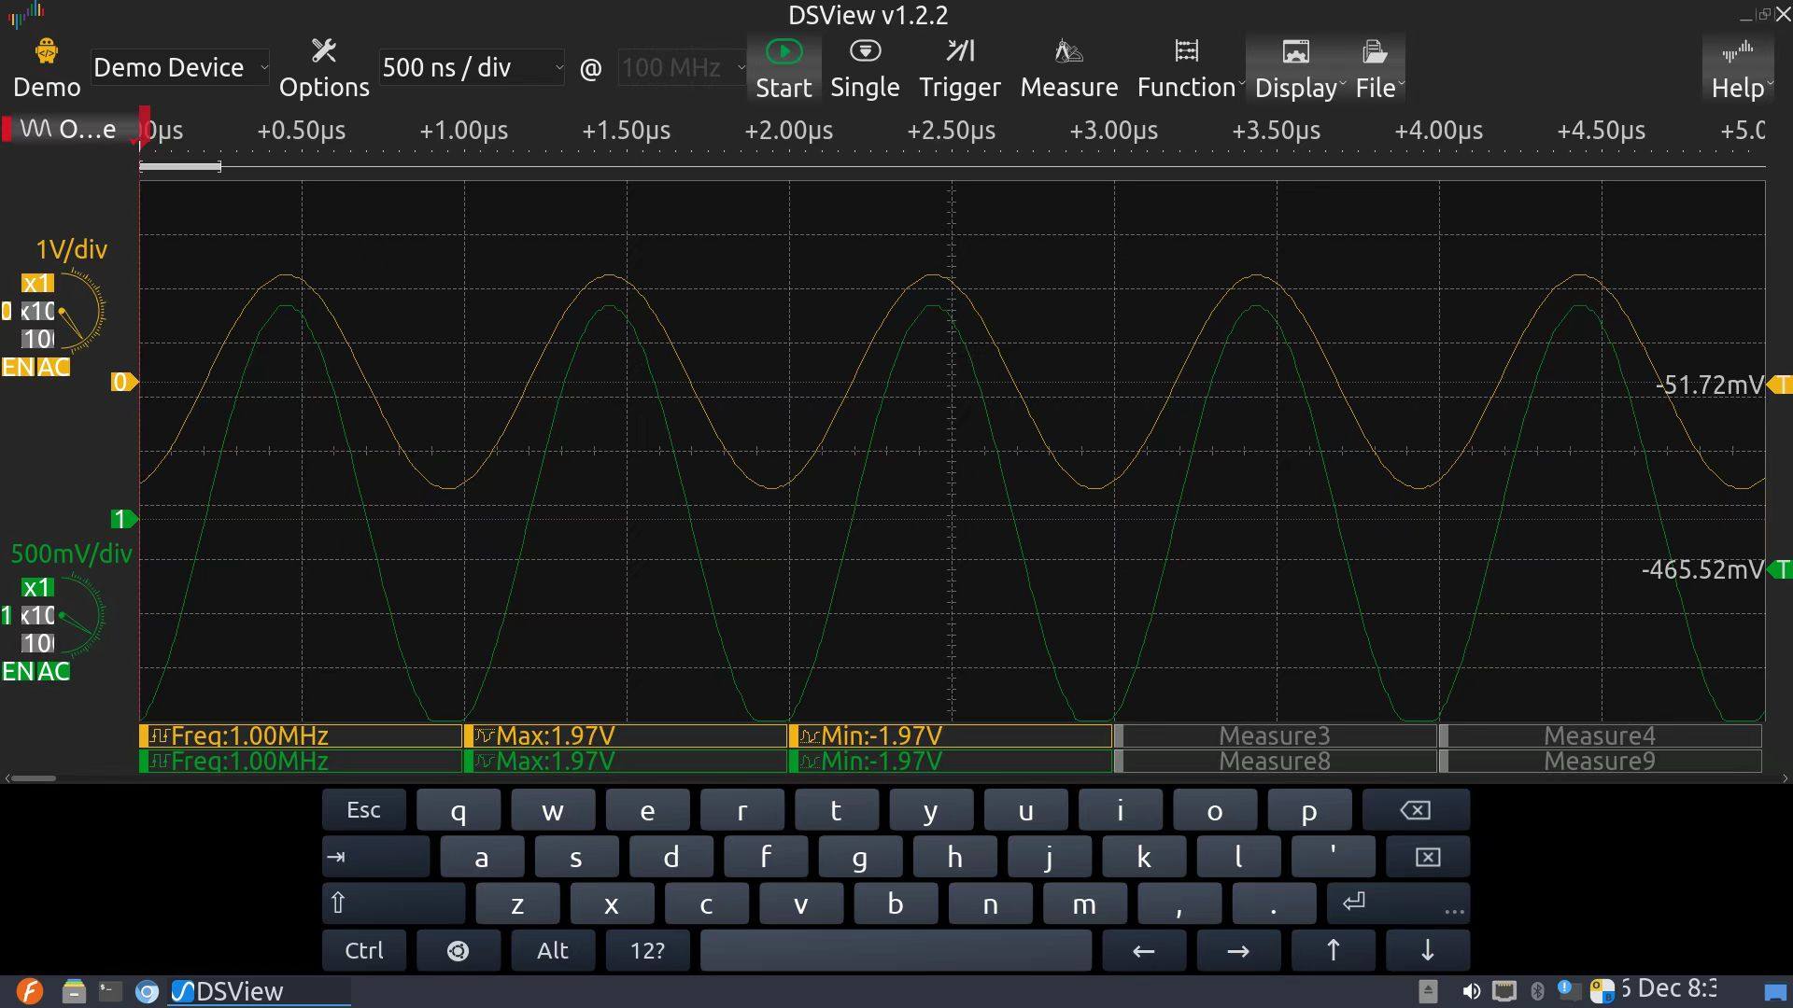The height and width of the screenshot is (1008, 1793).
Task: Toggle EN on yellow channel 0
Action: [18, 367]
